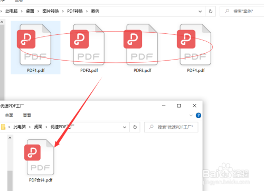
Task: Click search magnifier icon in 案例 window
Action: [x=227, y=11]
